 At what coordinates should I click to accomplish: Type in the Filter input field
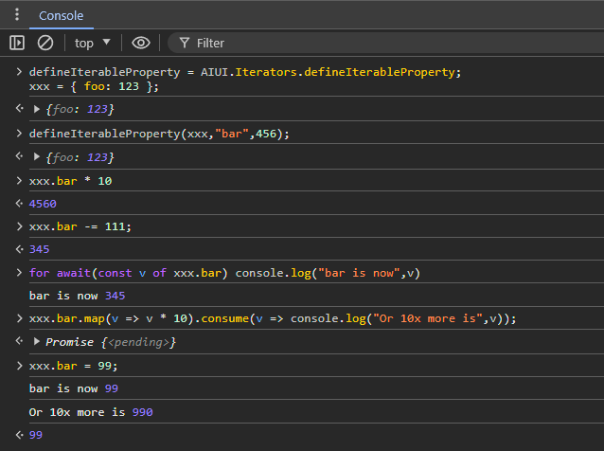379,43
